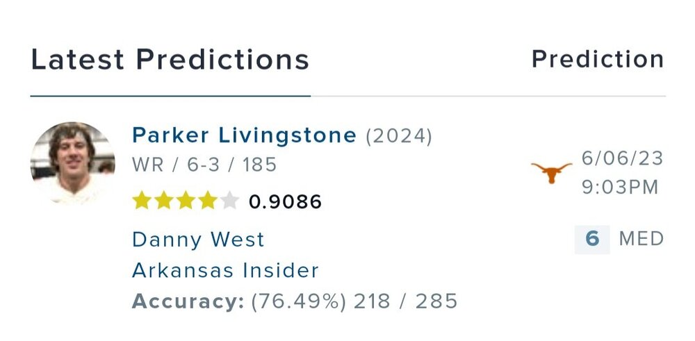Click the third yellow rating star

point(186,201)
